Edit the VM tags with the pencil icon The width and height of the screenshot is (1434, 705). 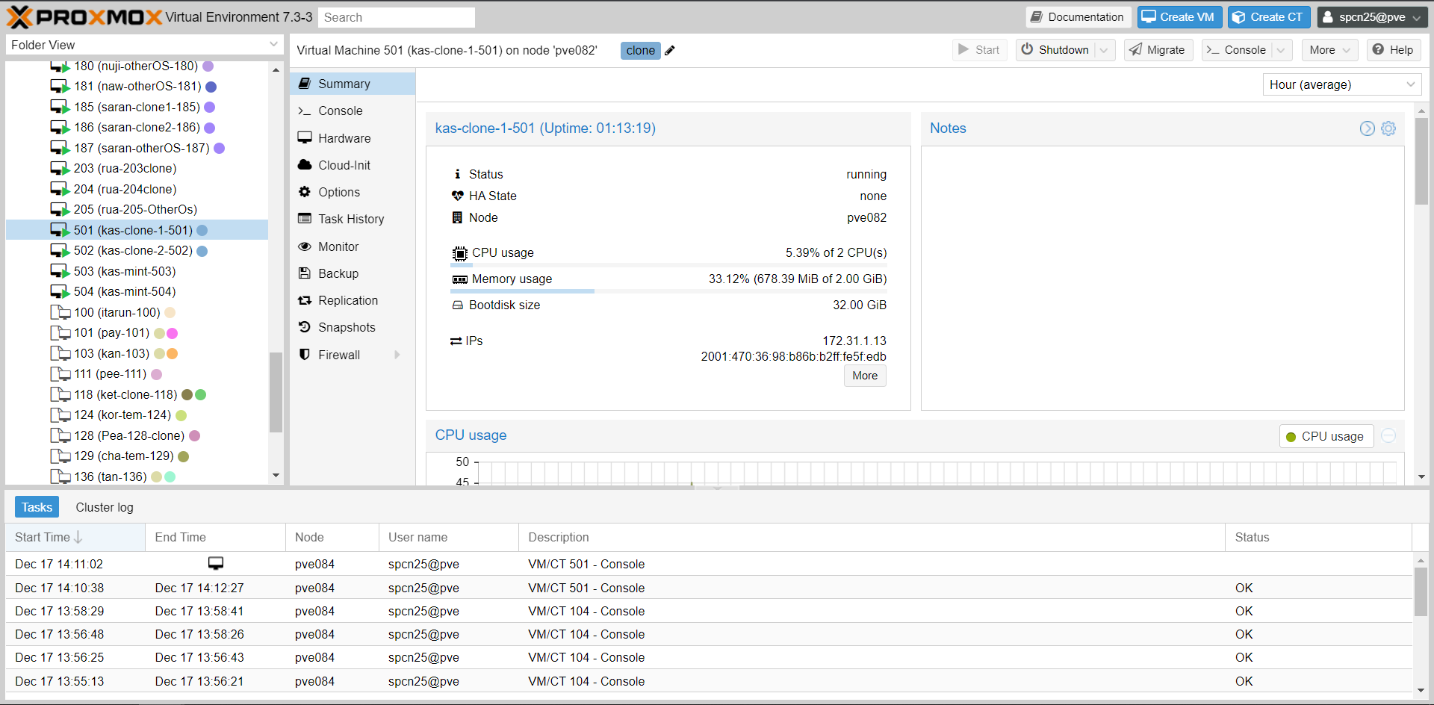670,50
